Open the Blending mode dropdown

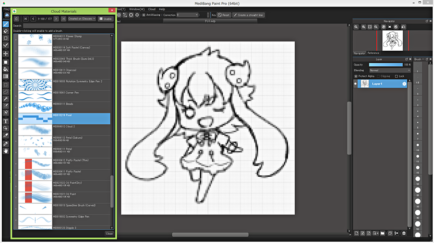(x=390, y=71)
